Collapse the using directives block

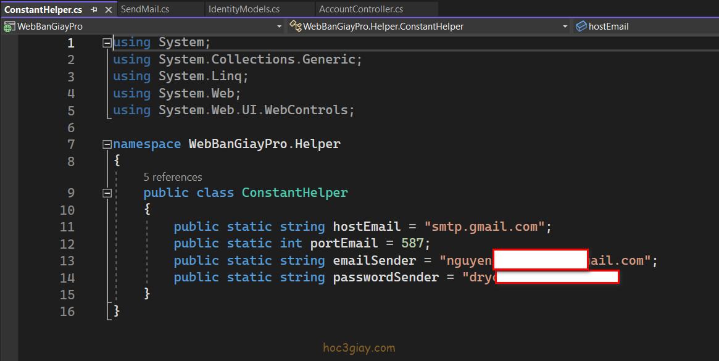click(x=107, y=43)
